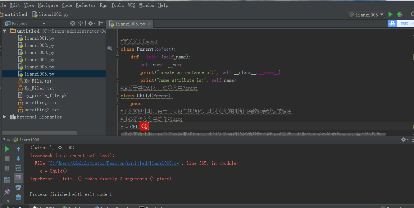Jump down the stack trace
This screenshot has height=208, width=414.
point(18,159)
